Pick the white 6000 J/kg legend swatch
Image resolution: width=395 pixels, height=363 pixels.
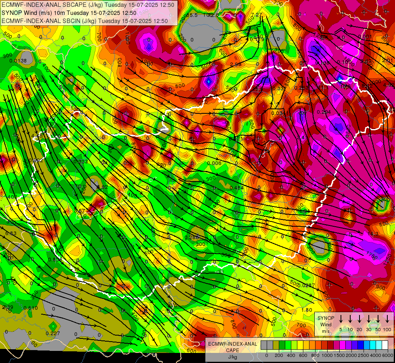[385, 345]
